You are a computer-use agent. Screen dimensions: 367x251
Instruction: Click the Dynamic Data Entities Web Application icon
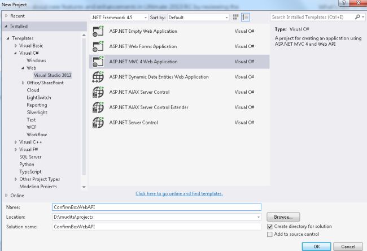tap(98, 77)
